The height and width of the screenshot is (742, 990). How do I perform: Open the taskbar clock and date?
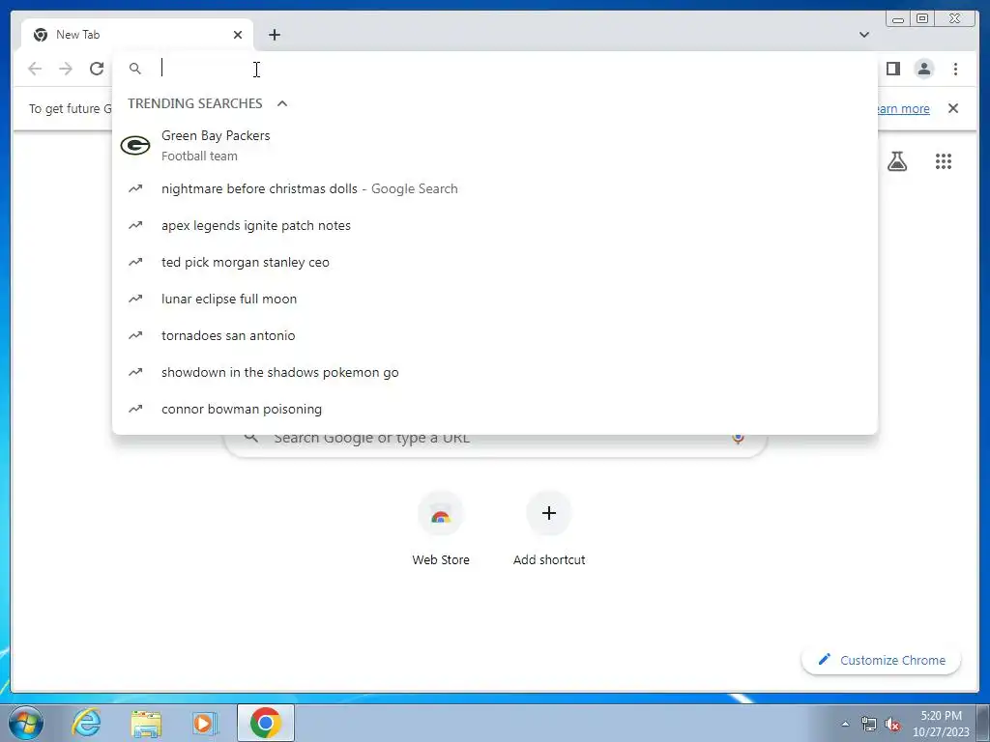tap(941, 724)
